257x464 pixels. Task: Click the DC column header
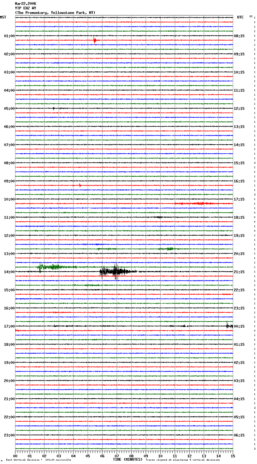tap(251, 16)
